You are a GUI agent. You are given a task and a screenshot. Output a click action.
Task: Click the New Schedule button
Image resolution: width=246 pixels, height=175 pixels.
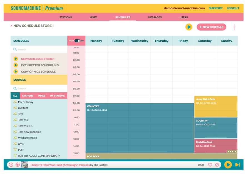(211, 27)
